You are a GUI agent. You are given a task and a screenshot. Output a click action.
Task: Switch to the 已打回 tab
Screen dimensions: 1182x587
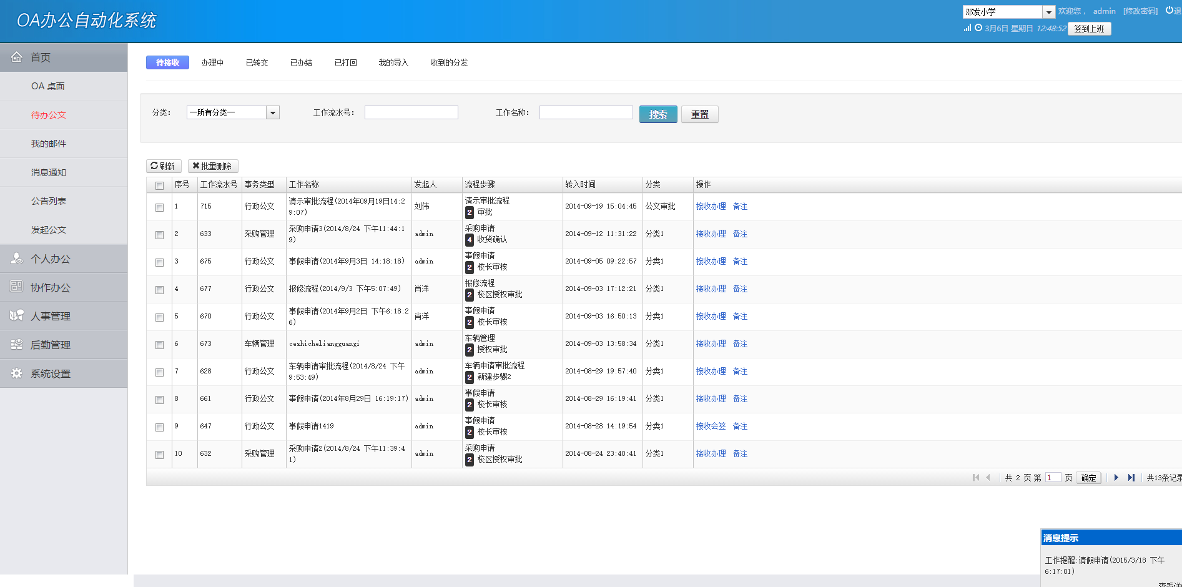tap(345, 62)
